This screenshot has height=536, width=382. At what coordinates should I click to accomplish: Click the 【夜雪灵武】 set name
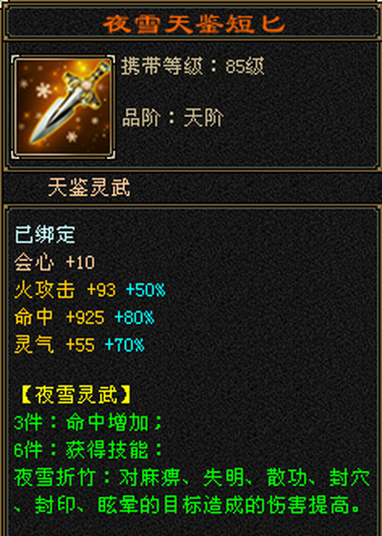[76, 395]
